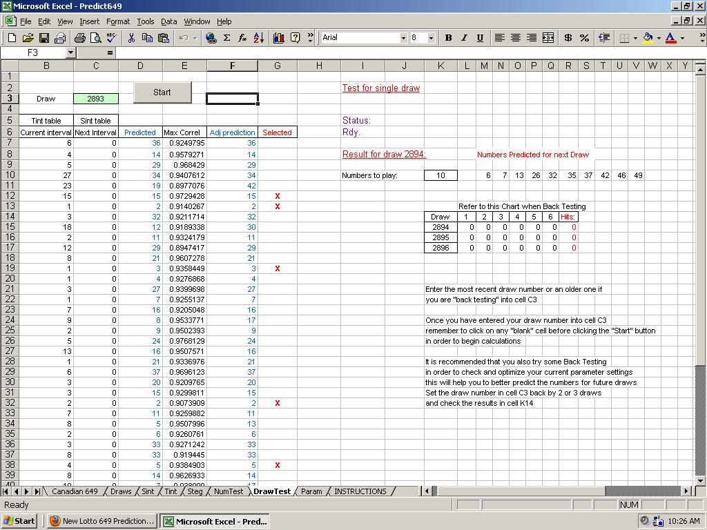The image size is (707, 530).
Task: Open the Paste Function fx icon
Action: point(242,38)
